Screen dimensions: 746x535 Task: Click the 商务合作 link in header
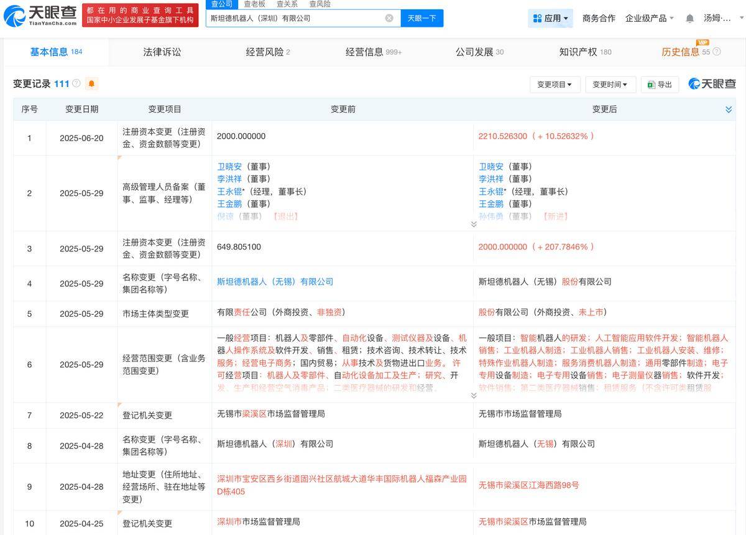pyautogui.click(x=599, y=18)
